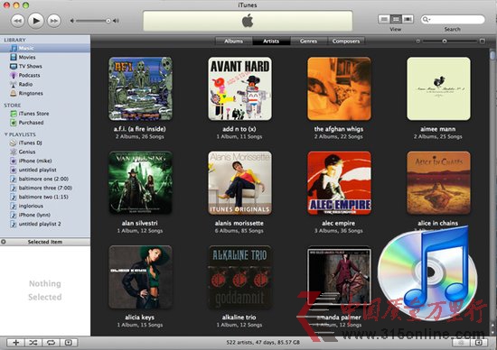Select Podcasts in sidebar
The image size is (497, 350).
(x=45, y=75)
